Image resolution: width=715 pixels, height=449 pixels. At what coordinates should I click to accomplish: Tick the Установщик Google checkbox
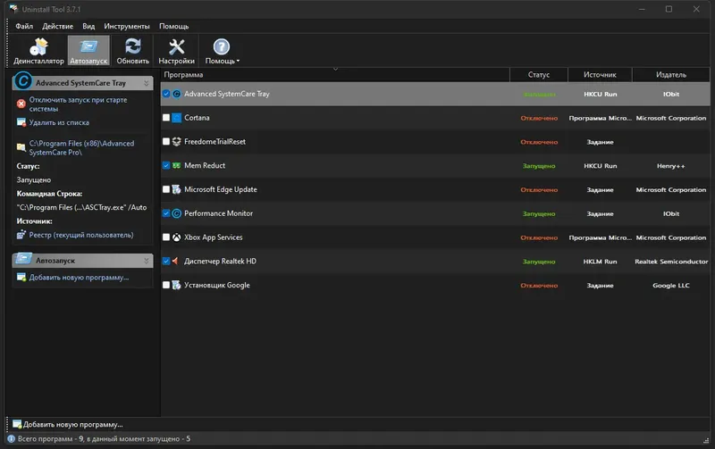166,285
